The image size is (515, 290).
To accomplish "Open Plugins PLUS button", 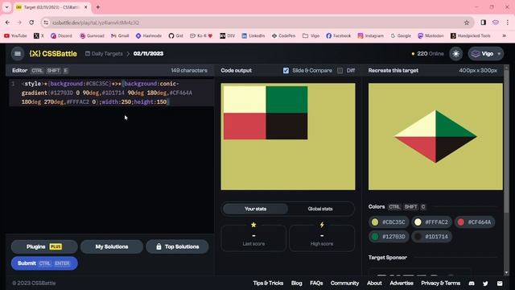I will coord(44,246).
